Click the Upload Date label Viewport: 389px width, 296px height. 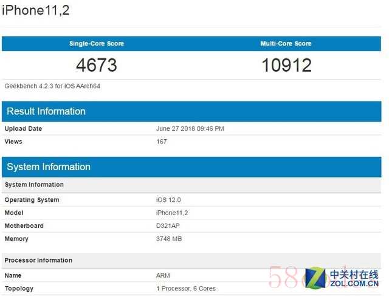click(23, 128)
